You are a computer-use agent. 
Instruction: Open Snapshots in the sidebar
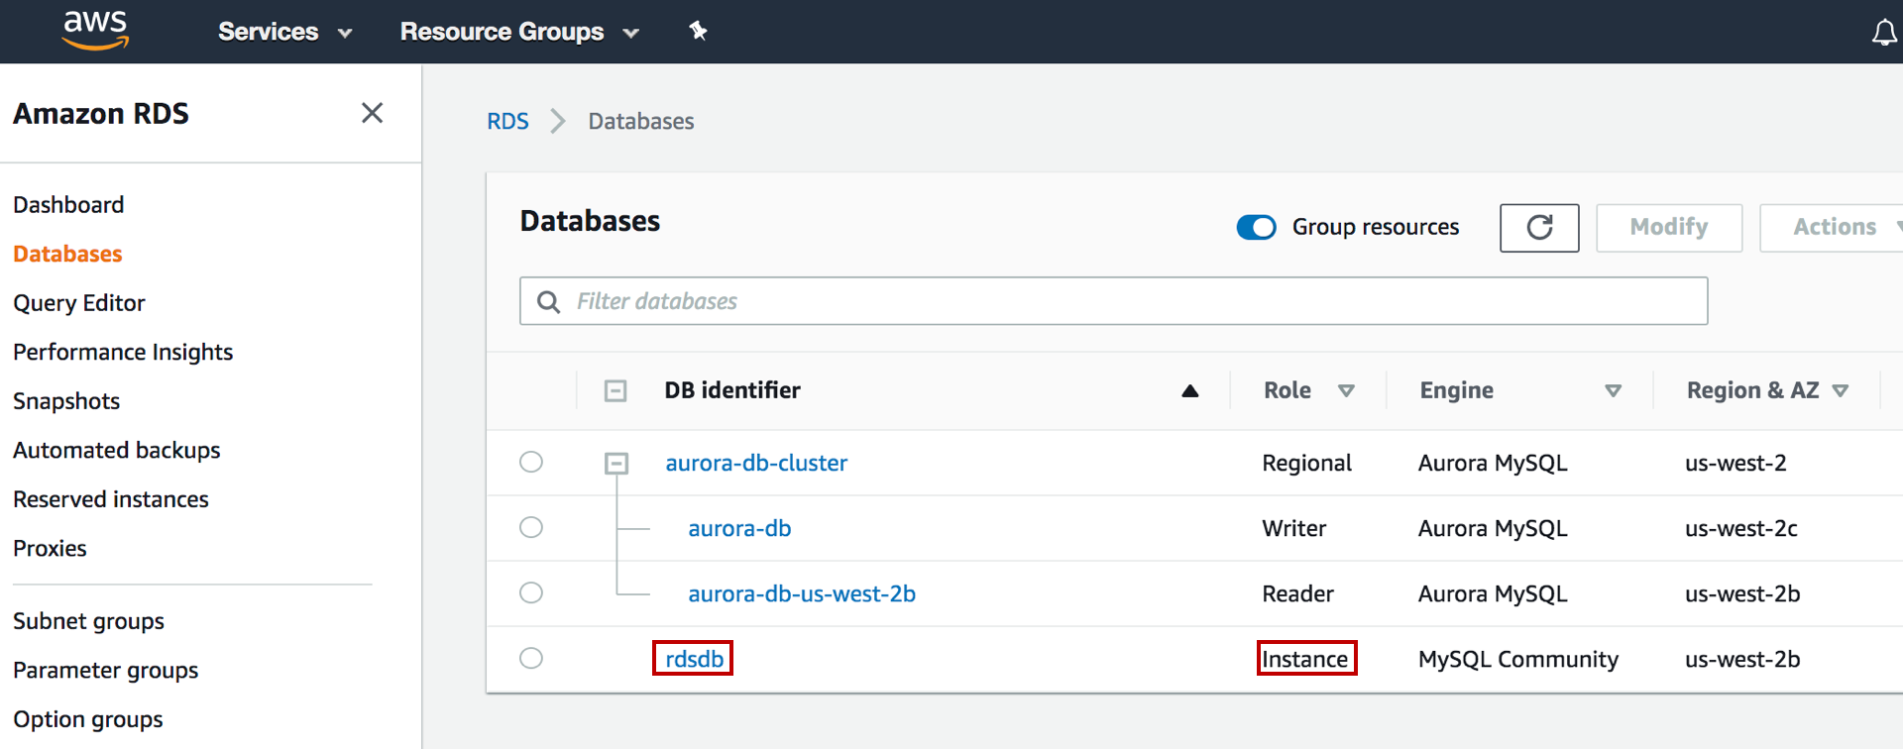(x=66, y=401)
